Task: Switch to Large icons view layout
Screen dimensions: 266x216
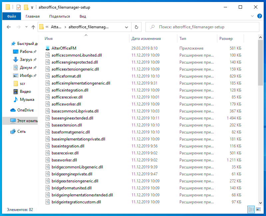Action: point(258,209)
